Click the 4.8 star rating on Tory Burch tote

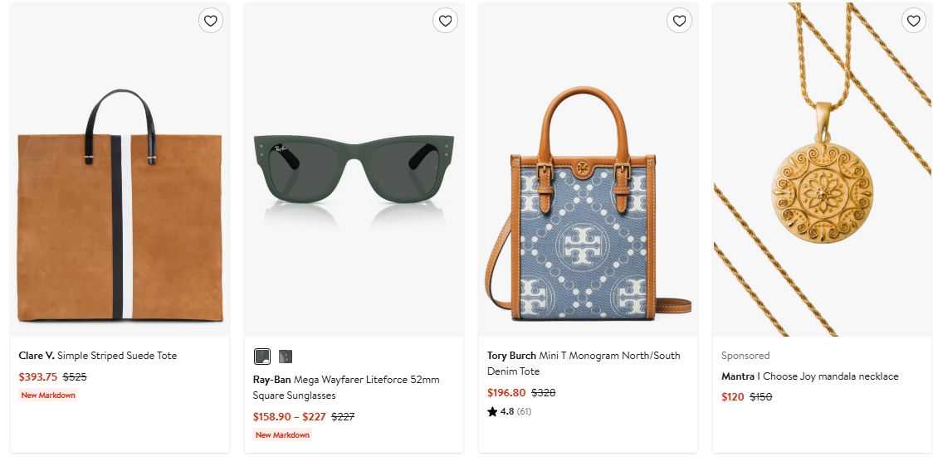[x=501, y=411]
